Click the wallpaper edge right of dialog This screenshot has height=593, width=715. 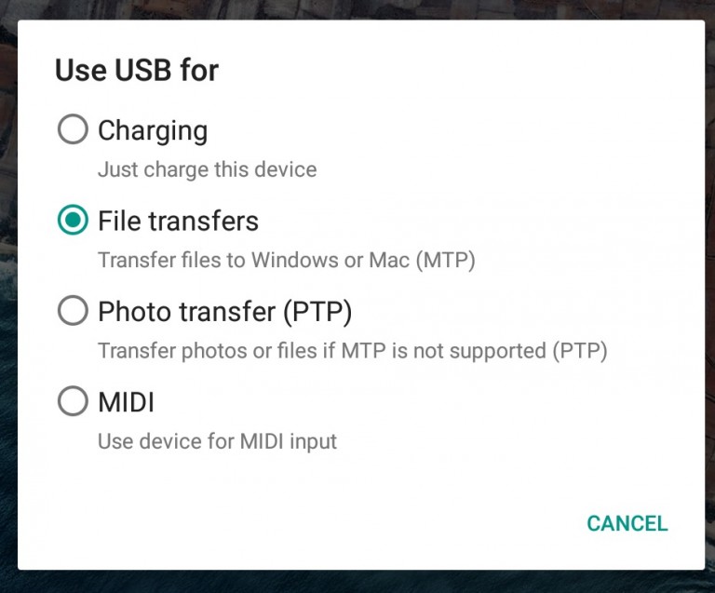coord(709,296)
